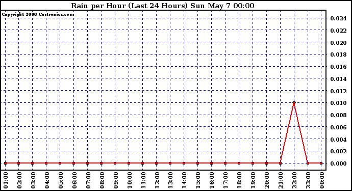Screen dimensions: 352x191
Task: Click the data point at 21:00
Action: pyautogui.click(x=281, y=163)
